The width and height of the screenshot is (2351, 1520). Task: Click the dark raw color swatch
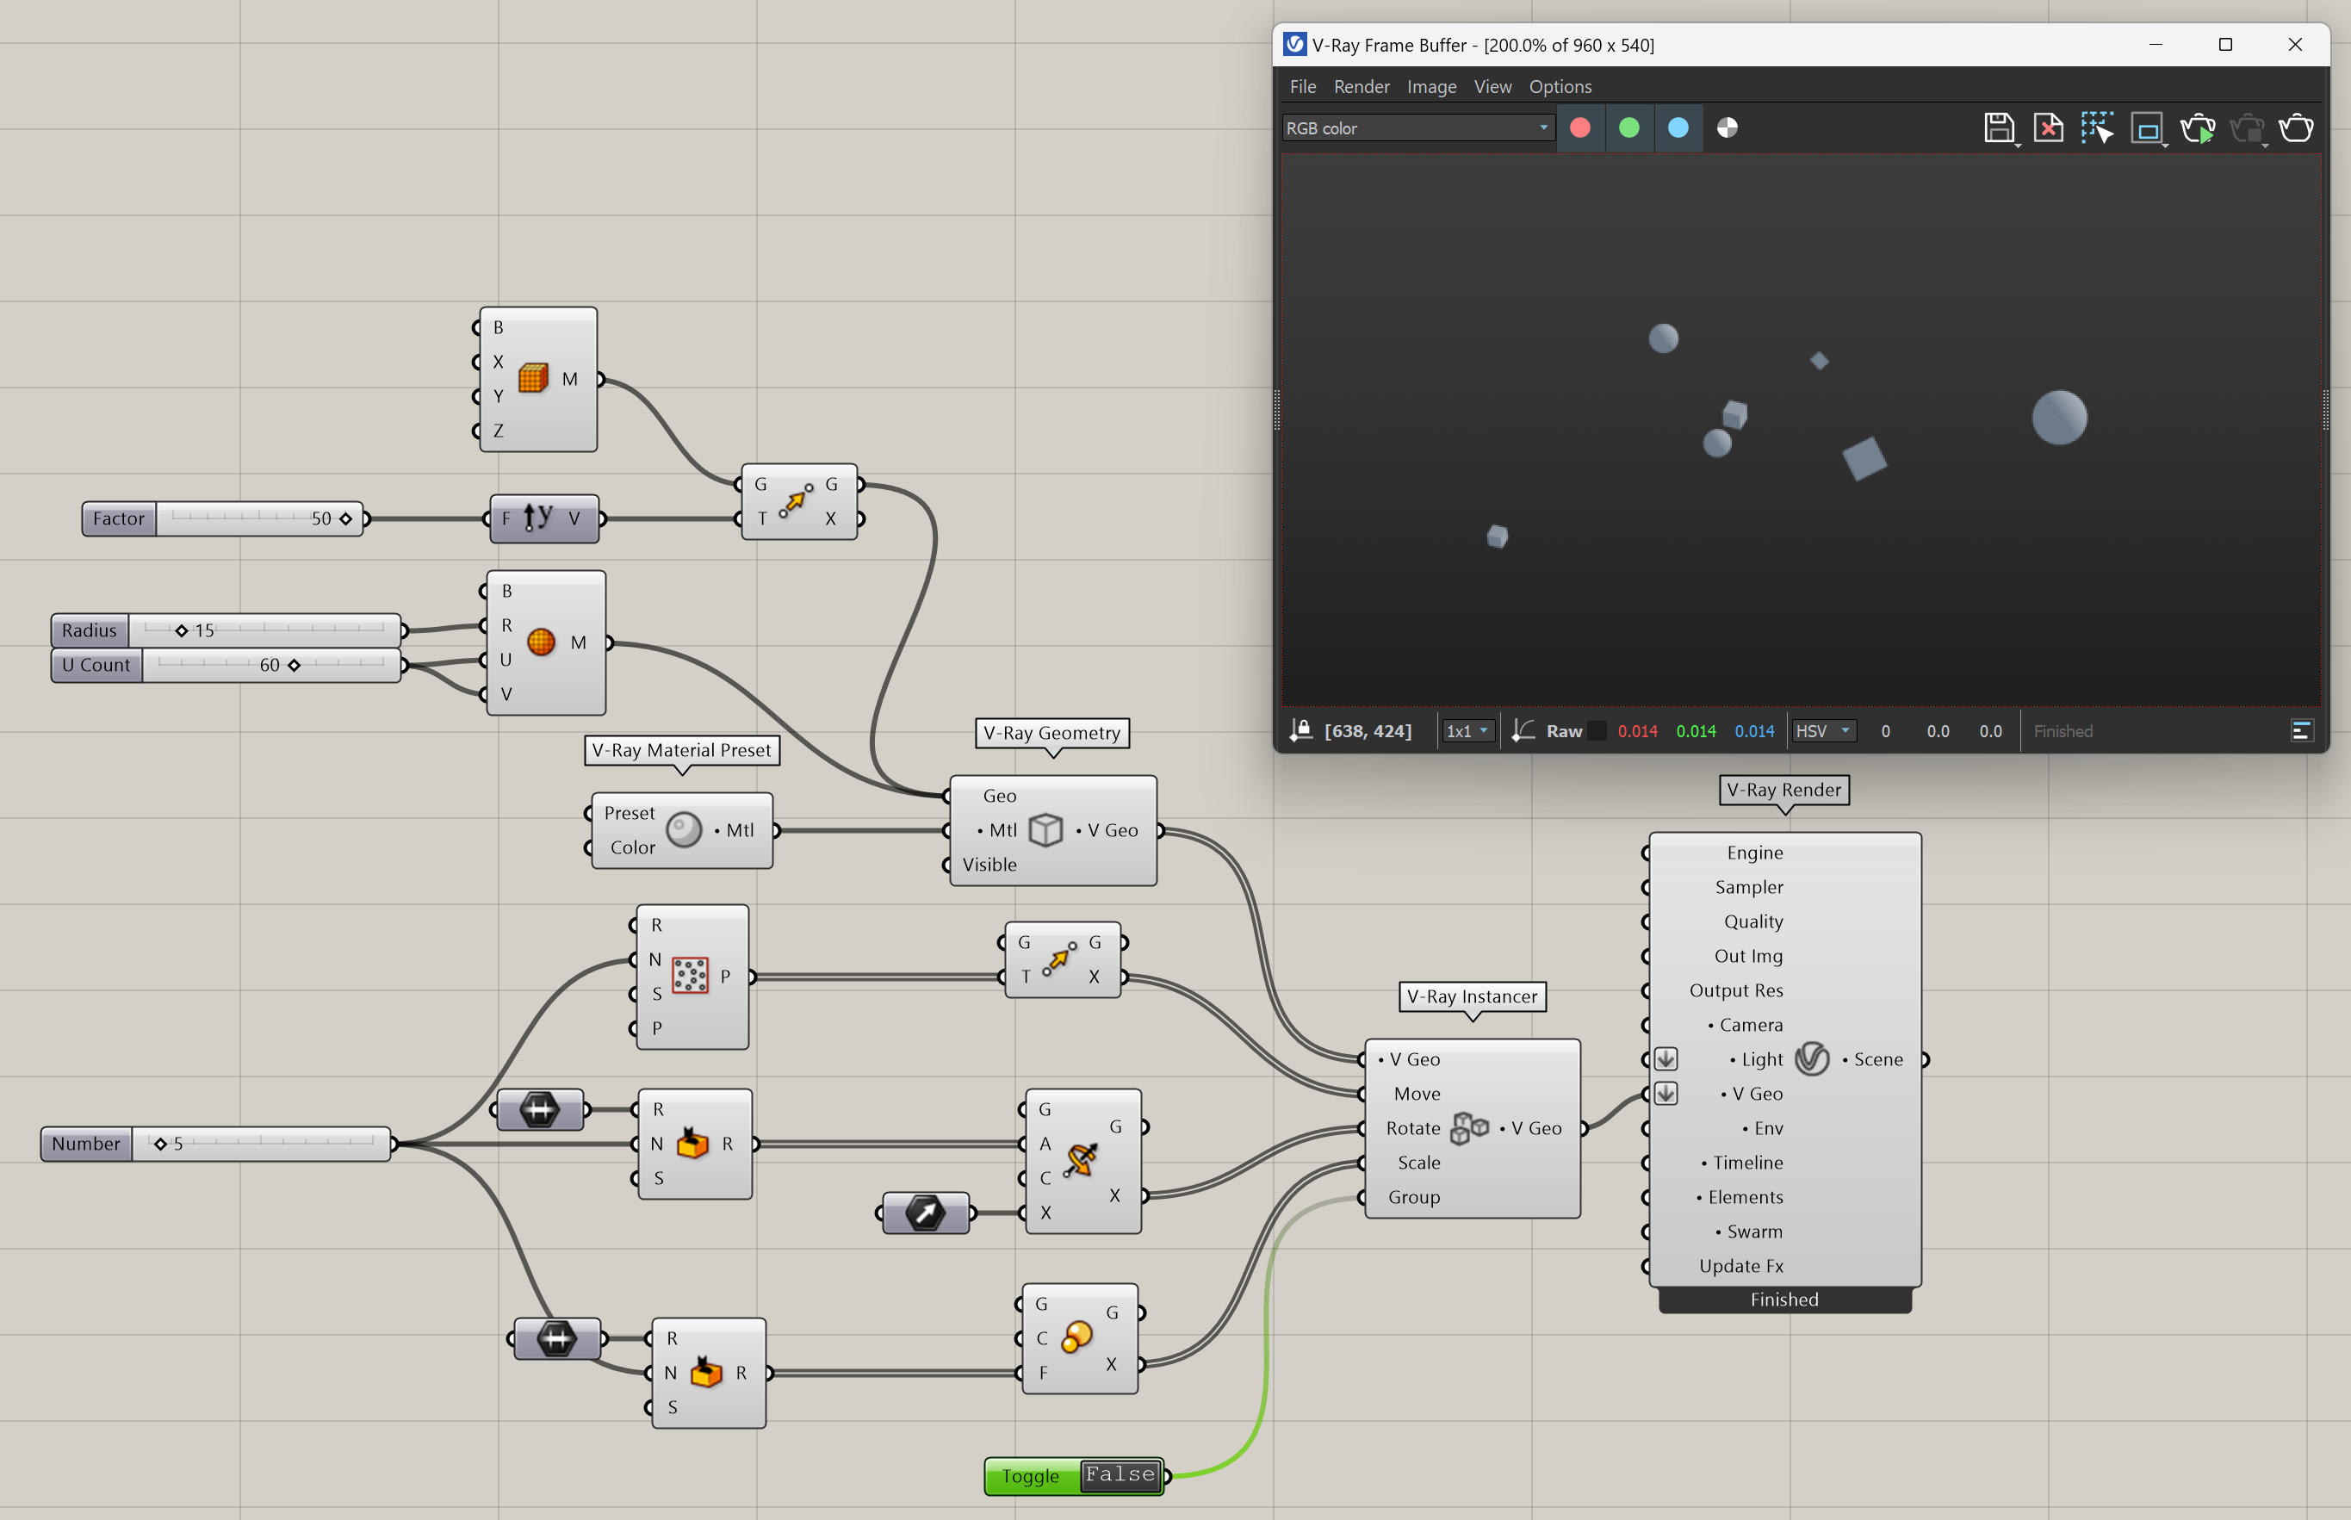(x=1596, y=731)
